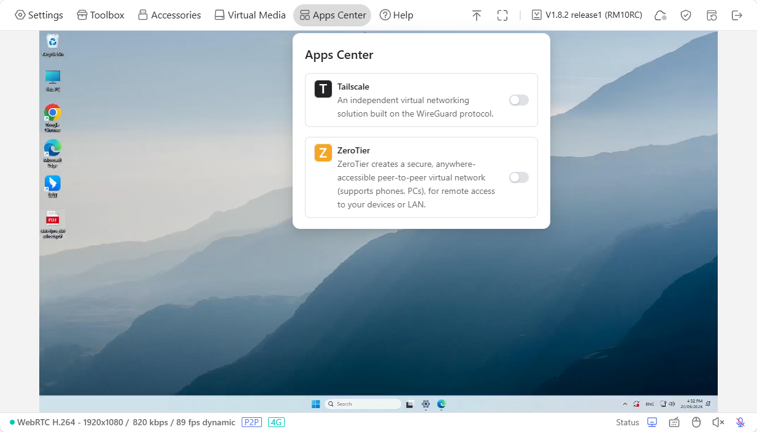This screenshot has width=757, height=432.
Task: Click the keyboard status icon
Action: click(674, 422)
